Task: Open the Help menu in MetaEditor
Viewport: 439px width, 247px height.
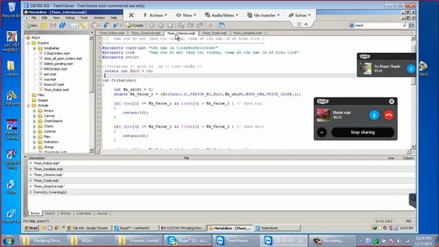Action: 114,18
